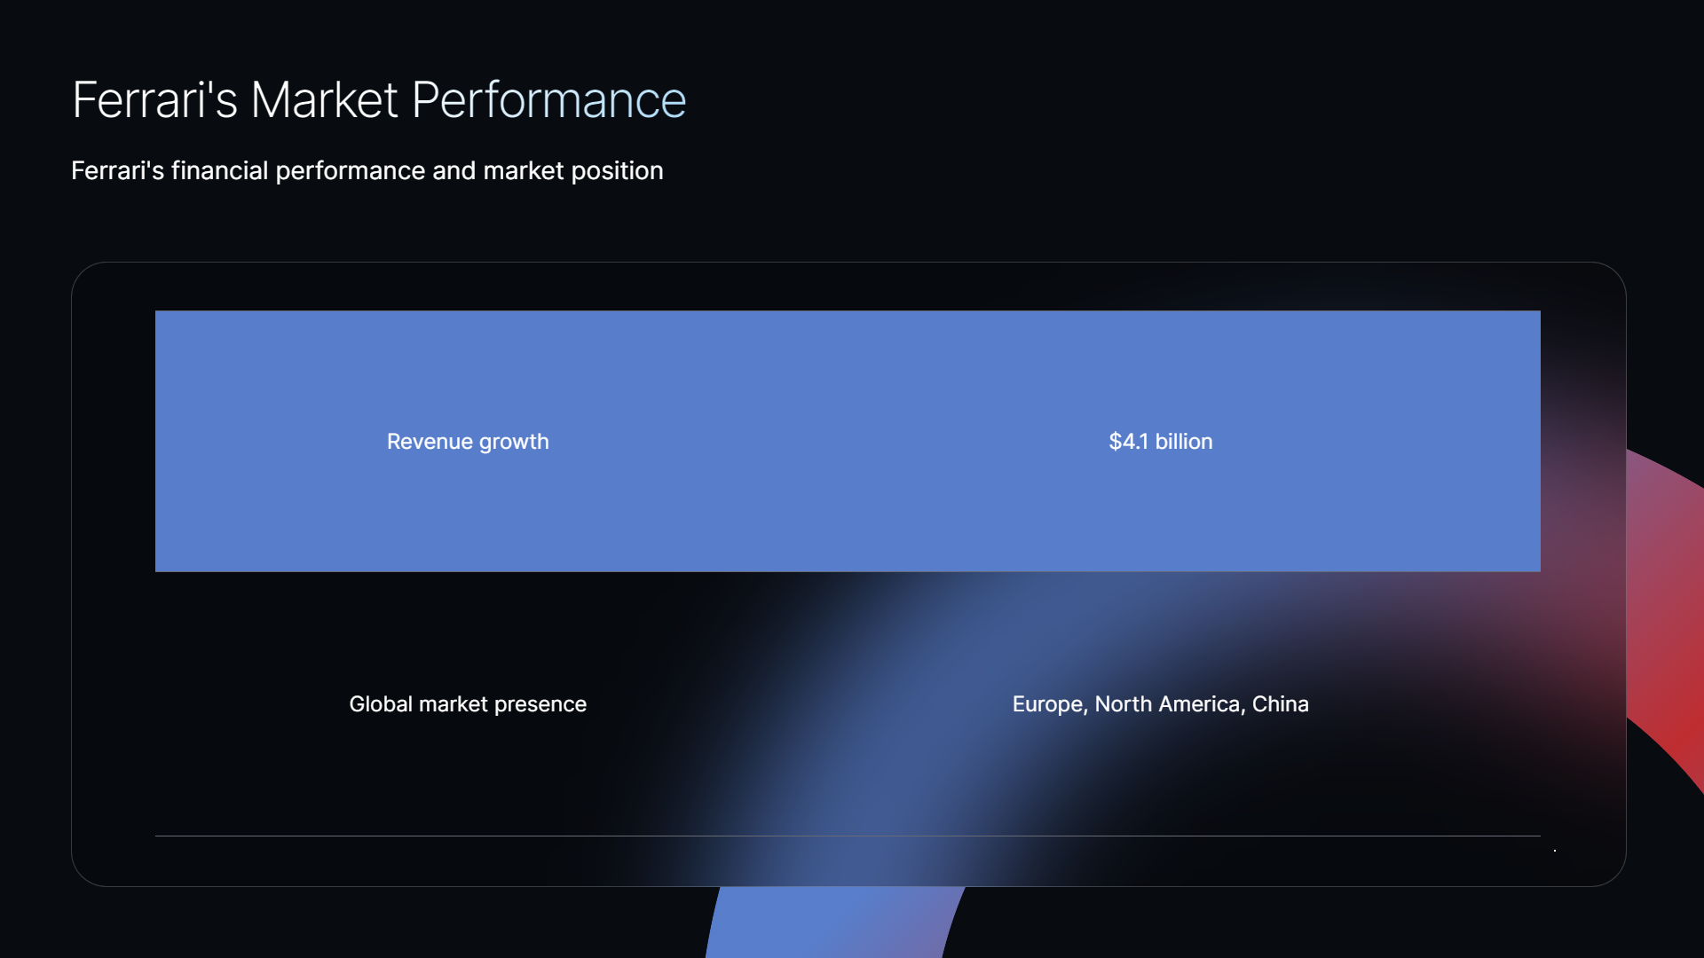Click the "Europe, North America, China" cell
The height and width of the screenshot is (958, 1704).
(1161, 703)
